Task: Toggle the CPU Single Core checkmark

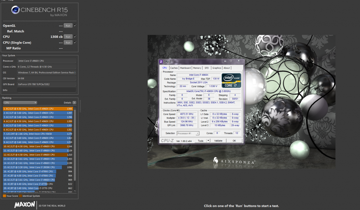Action: coord(75,42)
